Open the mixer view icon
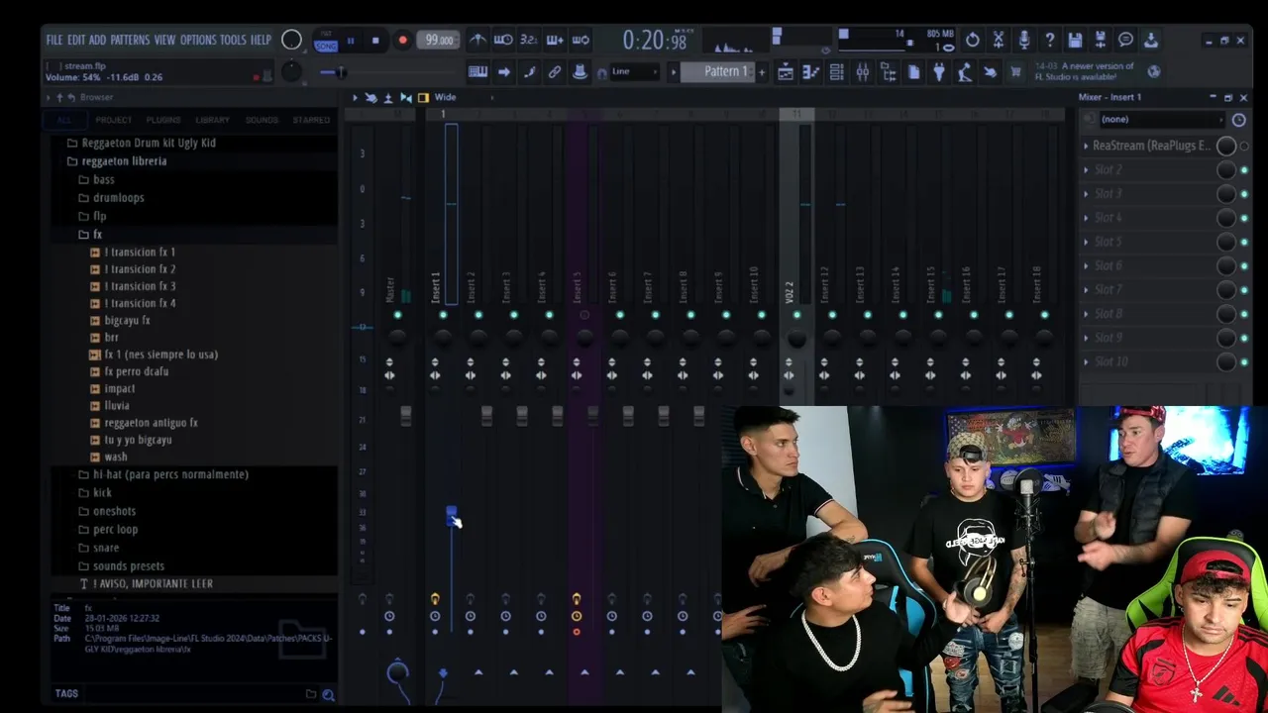1268x713 pixels. pyautogui.click(x=863, y=71)
